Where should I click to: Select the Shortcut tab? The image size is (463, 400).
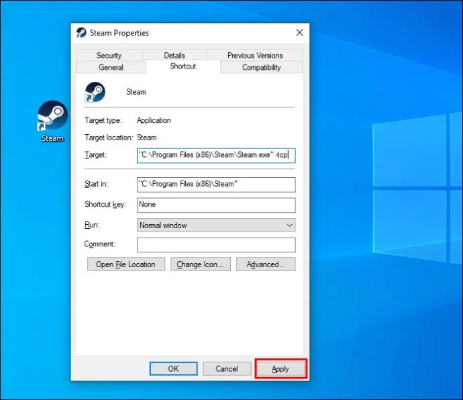pos(183,66)
